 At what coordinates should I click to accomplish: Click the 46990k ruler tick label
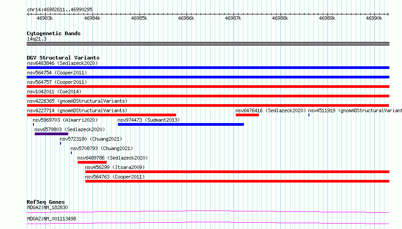(x=374, y=18)
